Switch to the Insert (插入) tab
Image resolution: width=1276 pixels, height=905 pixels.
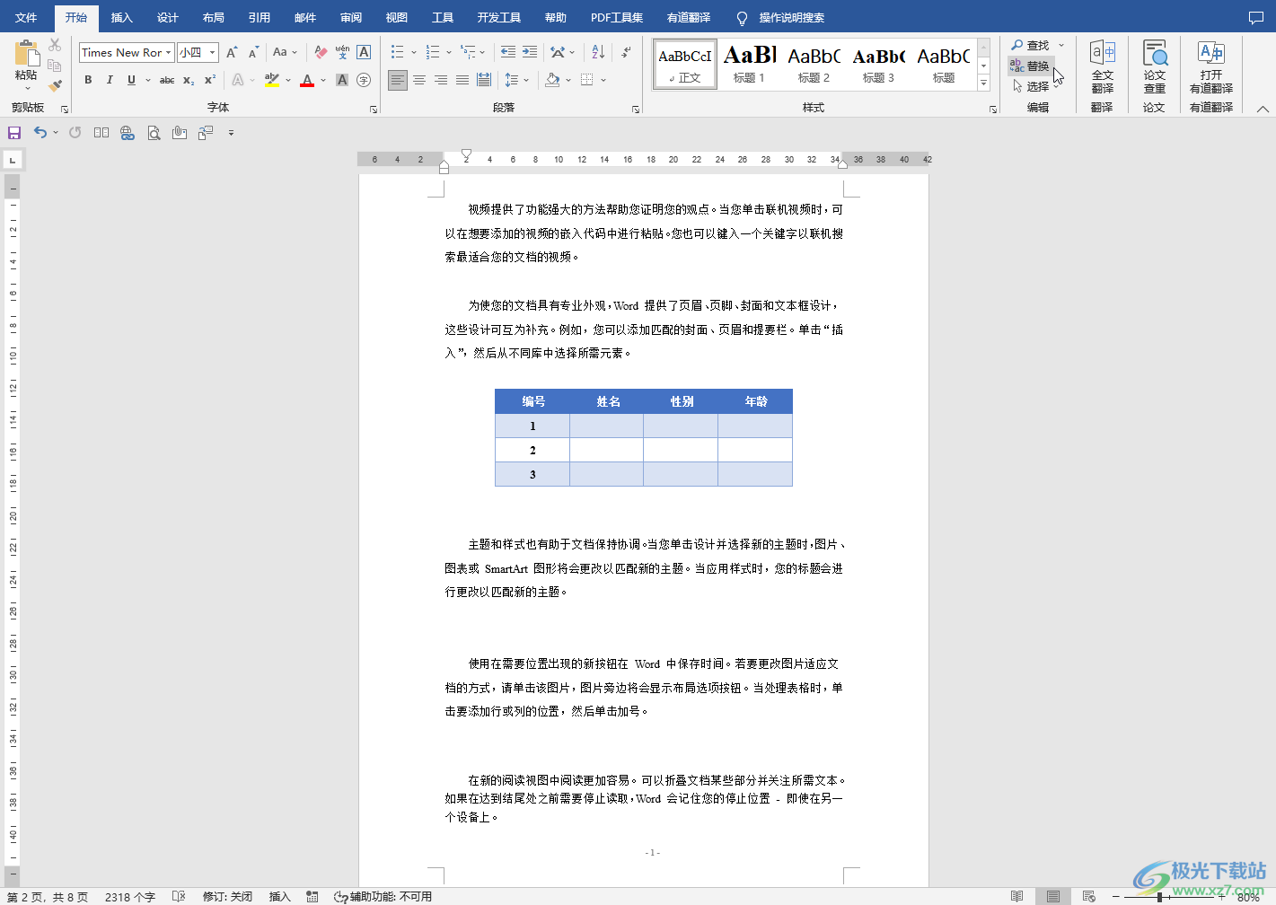click(x=121, y=17)
